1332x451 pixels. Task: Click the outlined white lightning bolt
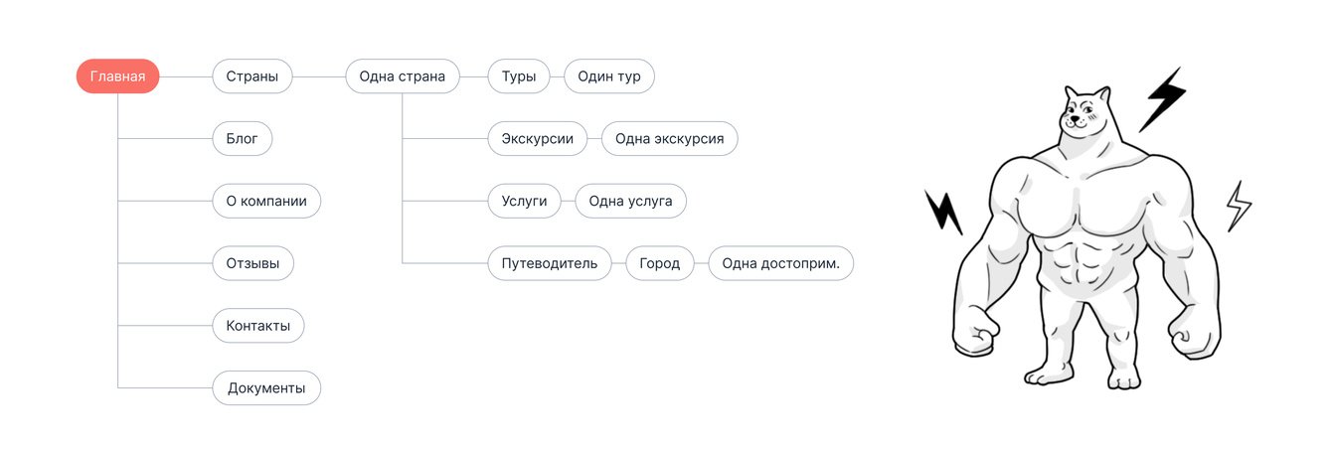point(1238,206)
